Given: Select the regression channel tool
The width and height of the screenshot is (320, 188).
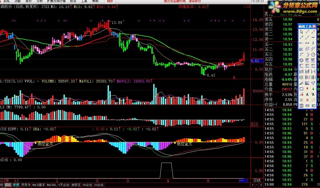Looking at the screenshot, I should tap(301, 71).
